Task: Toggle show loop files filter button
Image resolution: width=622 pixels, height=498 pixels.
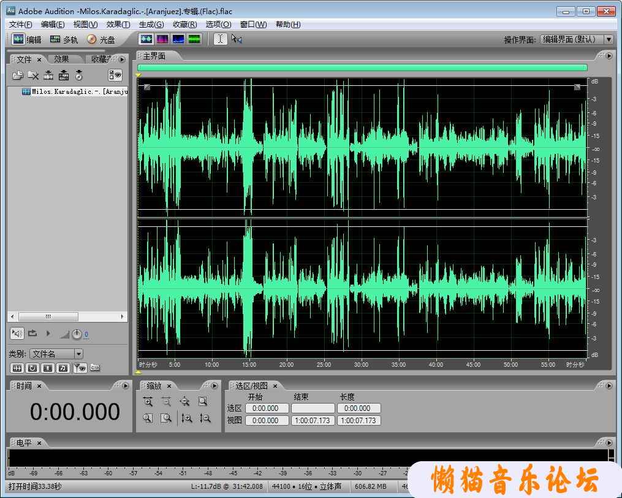Action: pos(32,368)
